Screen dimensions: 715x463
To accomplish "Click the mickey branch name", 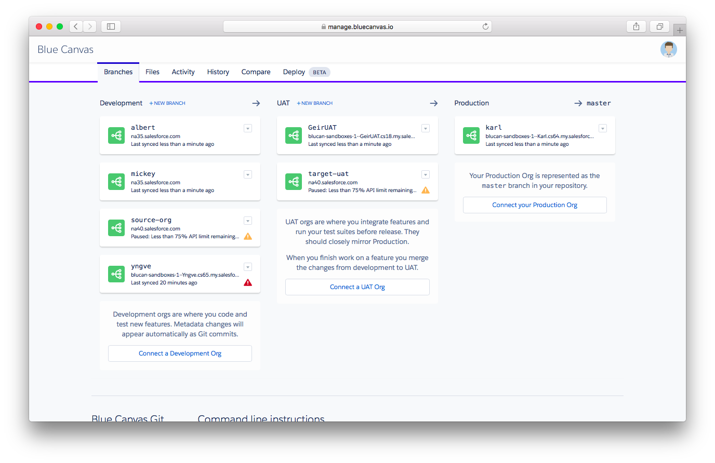I will (x=143, y=174).
